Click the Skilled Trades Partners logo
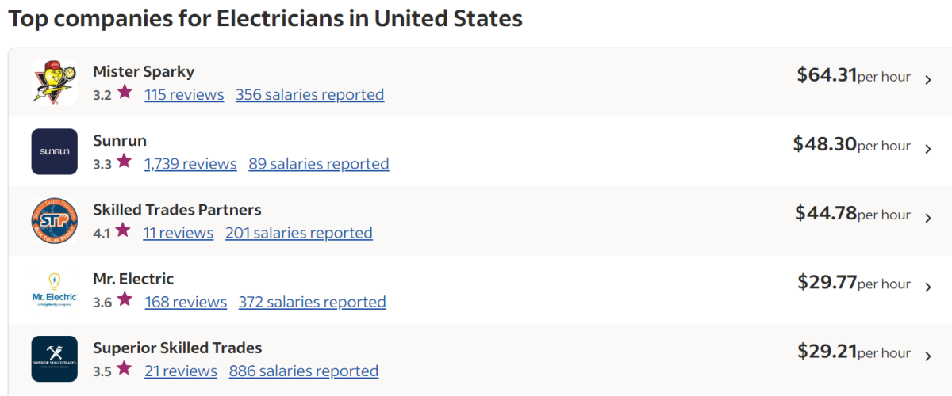The height and width of the screenshot is (396, 952). tap(54, 220)
